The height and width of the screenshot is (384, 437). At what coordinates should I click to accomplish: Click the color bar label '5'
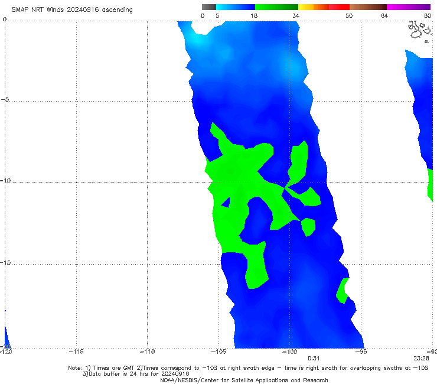pos(217,16)
